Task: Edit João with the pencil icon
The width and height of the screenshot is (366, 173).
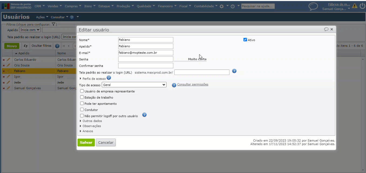Action: 8,82
